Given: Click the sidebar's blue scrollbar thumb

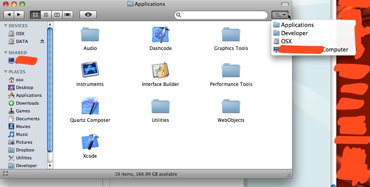Looking at the screenshot, I should point(50,90).
